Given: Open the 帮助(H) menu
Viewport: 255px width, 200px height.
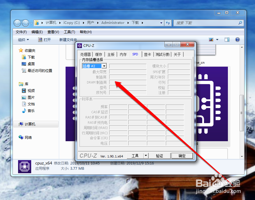Looking at the screenshot, I should coord(86,32).
